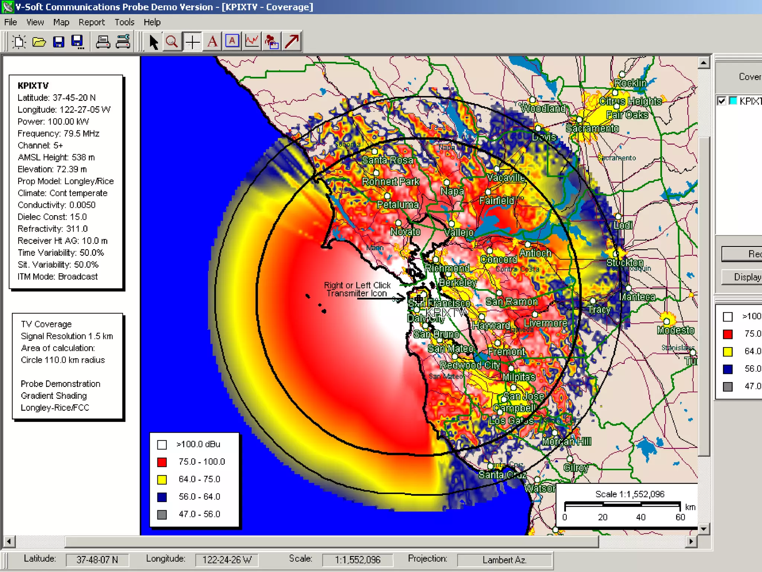Select the terrain profile graph tool
Viewport: 762px width, 572px height.
[x=252, y=41]
